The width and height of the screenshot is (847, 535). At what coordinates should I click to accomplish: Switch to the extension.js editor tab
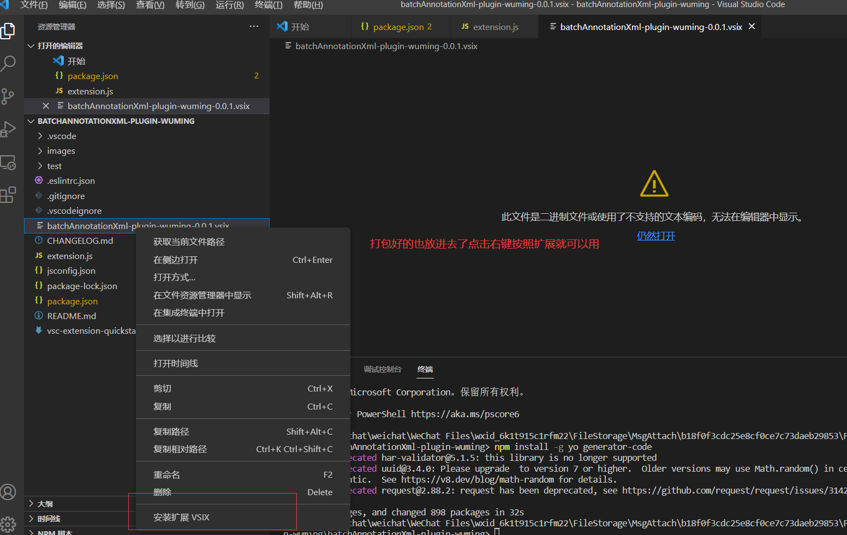(x=495, y=27)
